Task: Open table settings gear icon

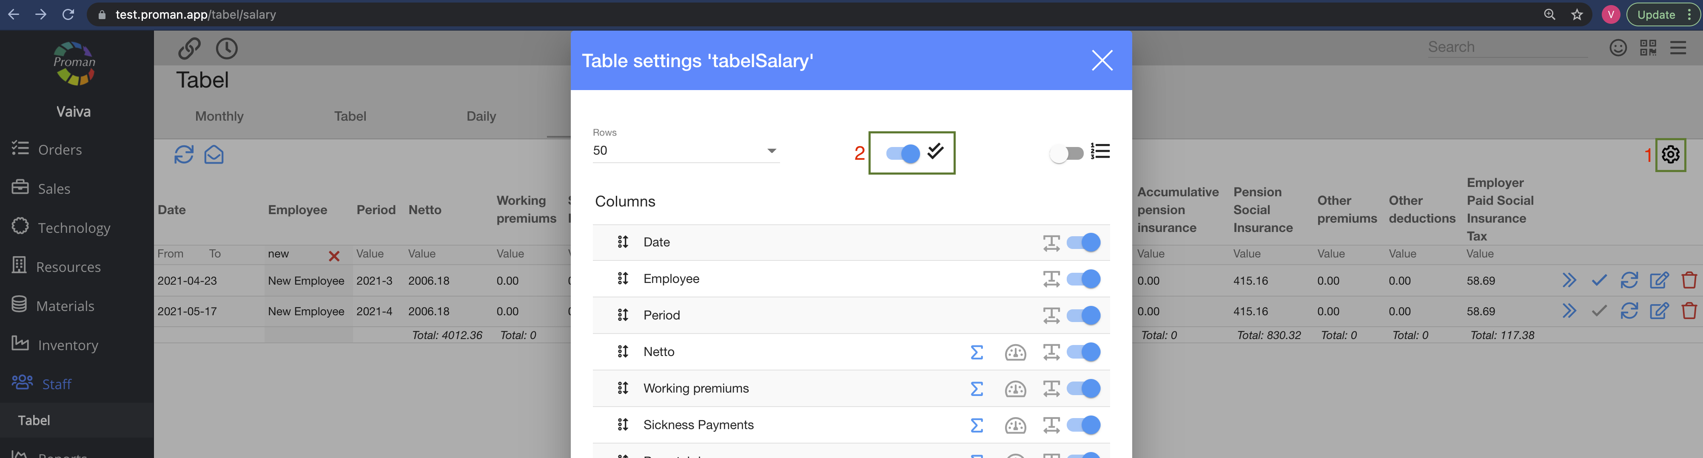Action: 1670,154
